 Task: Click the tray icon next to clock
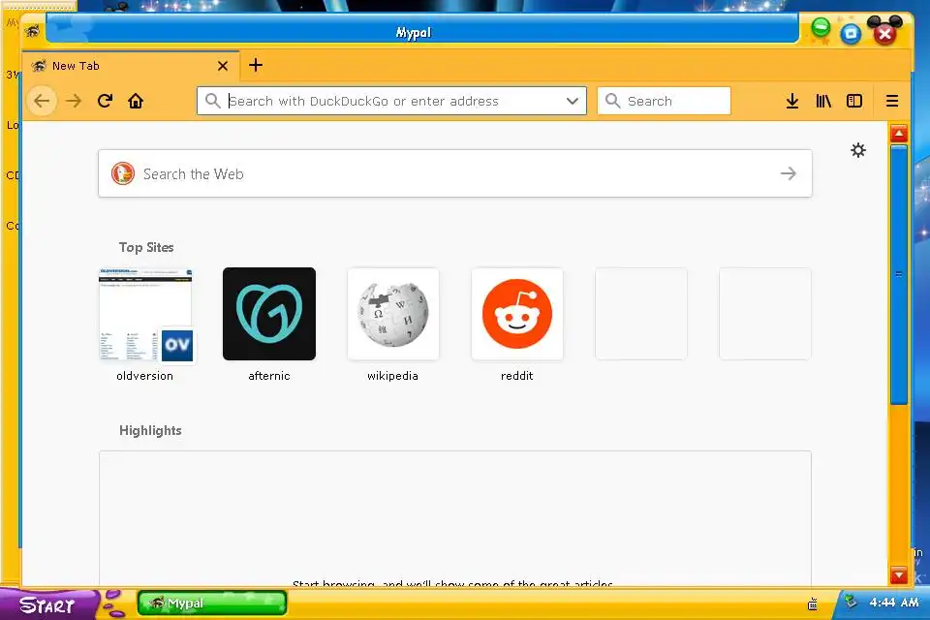852,603
